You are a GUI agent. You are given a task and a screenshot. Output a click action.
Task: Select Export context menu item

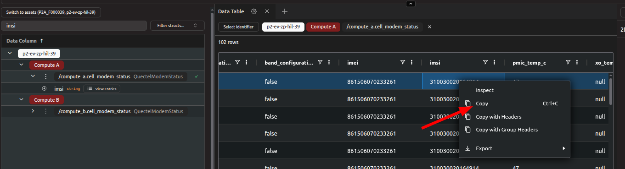coord(514,148)
